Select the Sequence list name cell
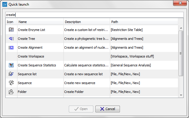 (x=27, y=74)
